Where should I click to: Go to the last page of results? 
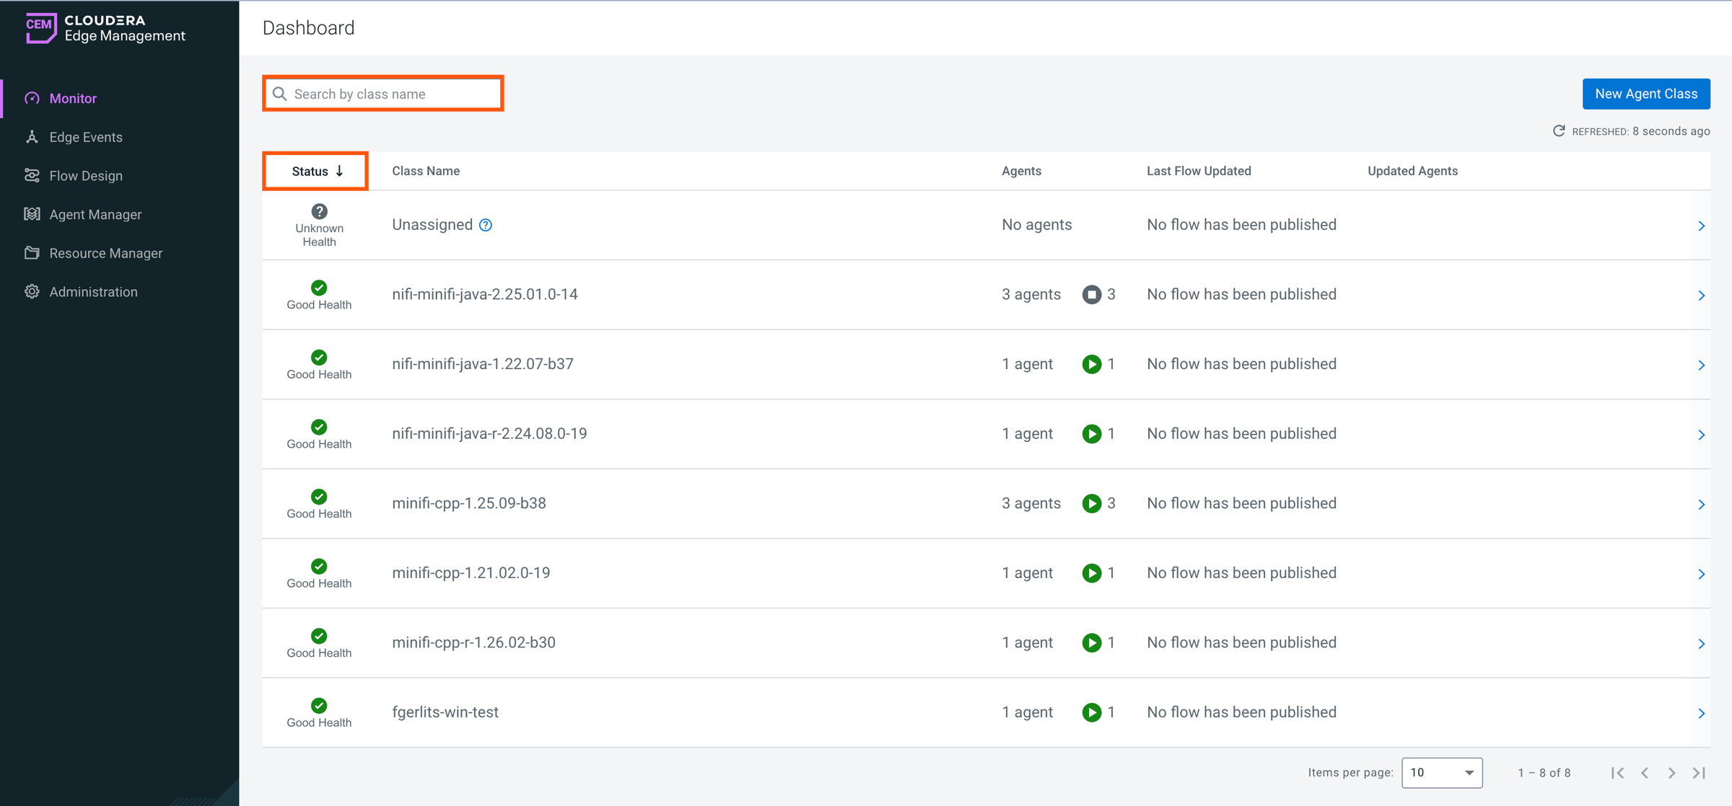pos(1699,773)
